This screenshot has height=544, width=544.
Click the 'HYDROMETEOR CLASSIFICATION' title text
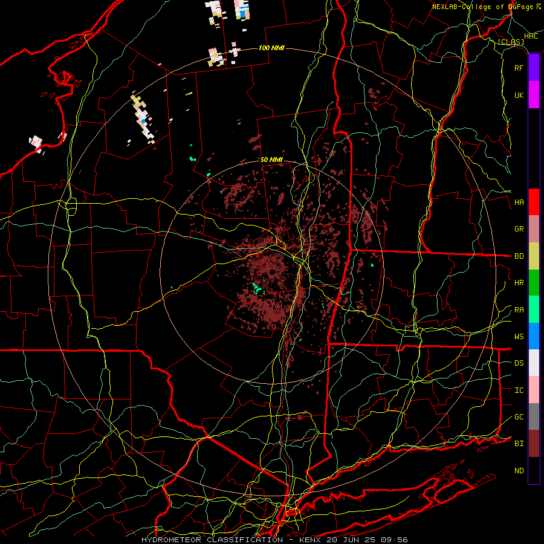point(212,540)
